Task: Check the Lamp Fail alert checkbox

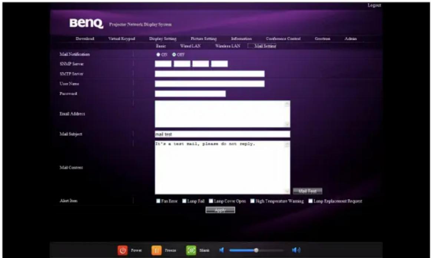Action: click(x=184, y=201)
